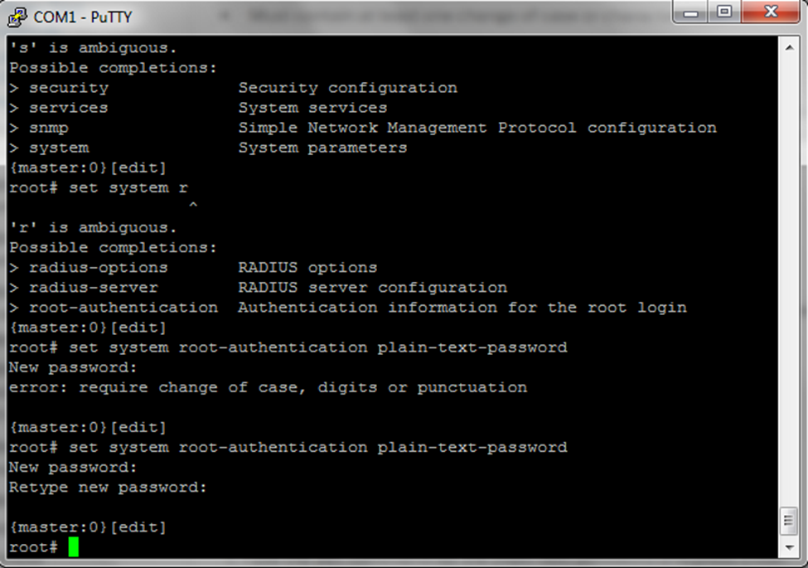Click the "security" completion entry
Screen dimensions: 808x568
click(69, 88)
